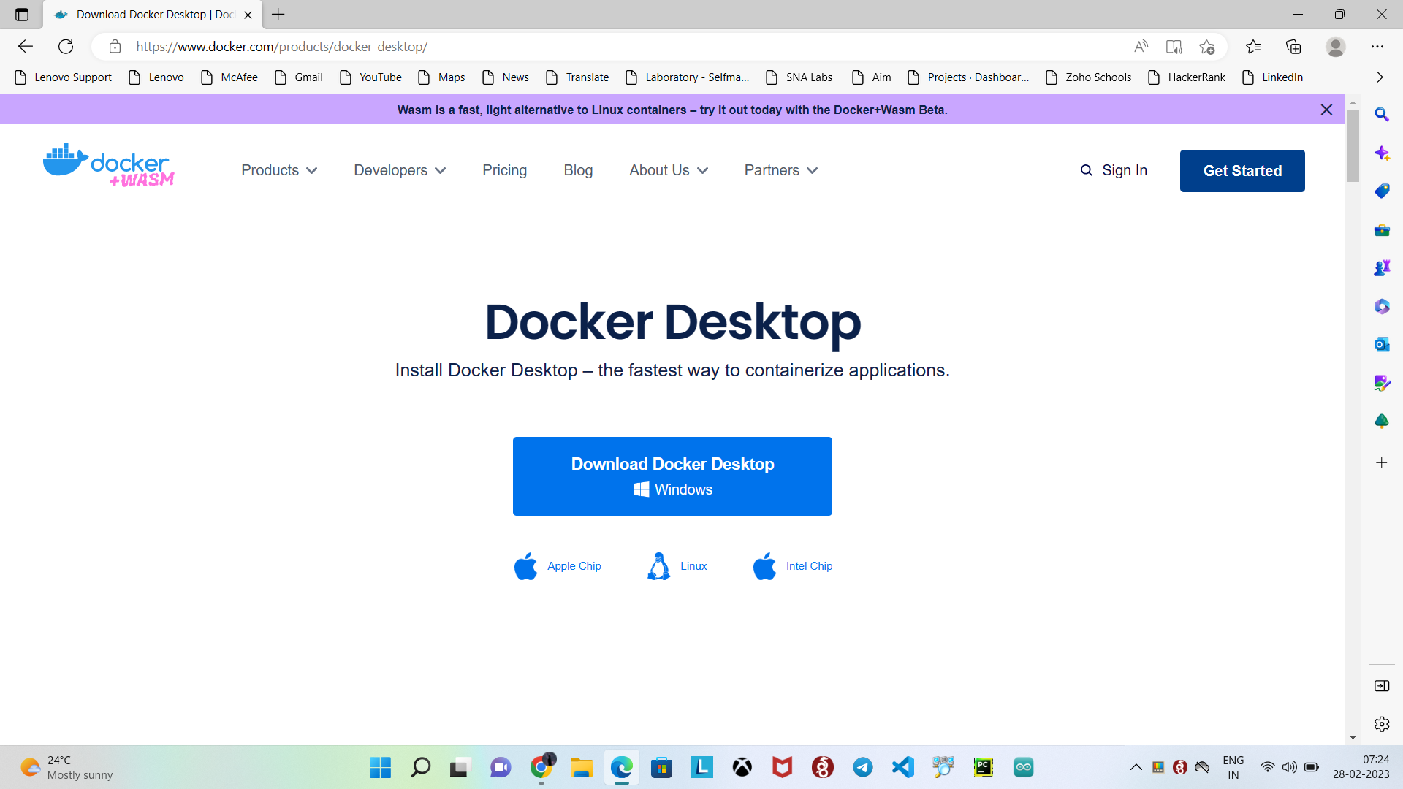Open the Docker+Wasm Beta link

click(889, 110)
